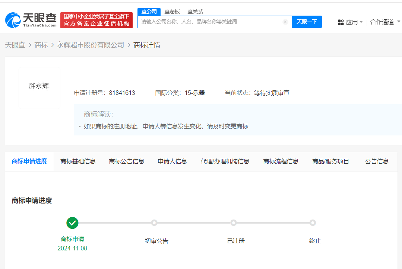Click the 胖永辉 trademark thumbnail

[39, 88]
